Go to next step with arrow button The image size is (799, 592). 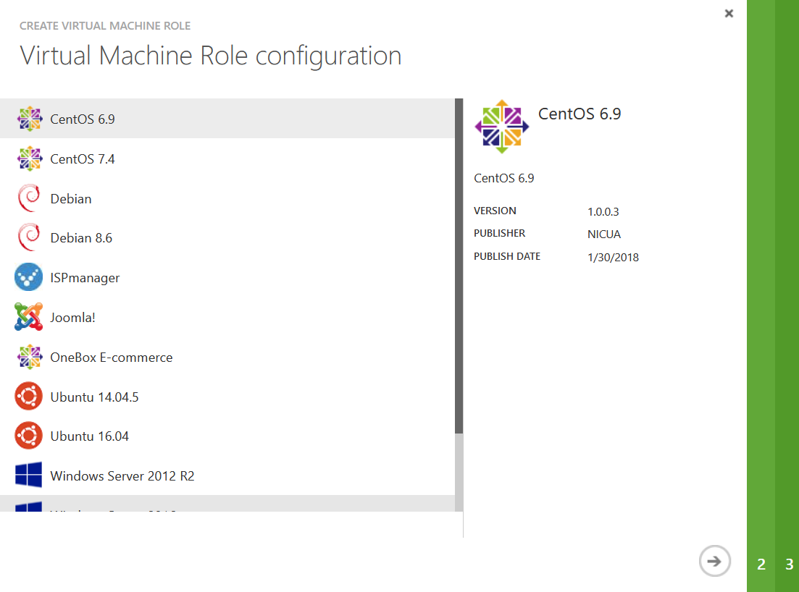[x=714, y=561]
